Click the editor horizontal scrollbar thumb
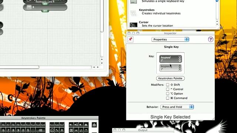 click(20, 67)
